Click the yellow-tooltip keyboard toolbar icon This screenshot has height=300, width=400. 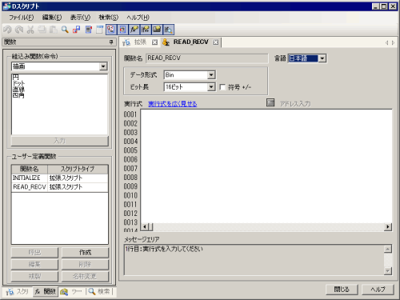tap(157, 30)
